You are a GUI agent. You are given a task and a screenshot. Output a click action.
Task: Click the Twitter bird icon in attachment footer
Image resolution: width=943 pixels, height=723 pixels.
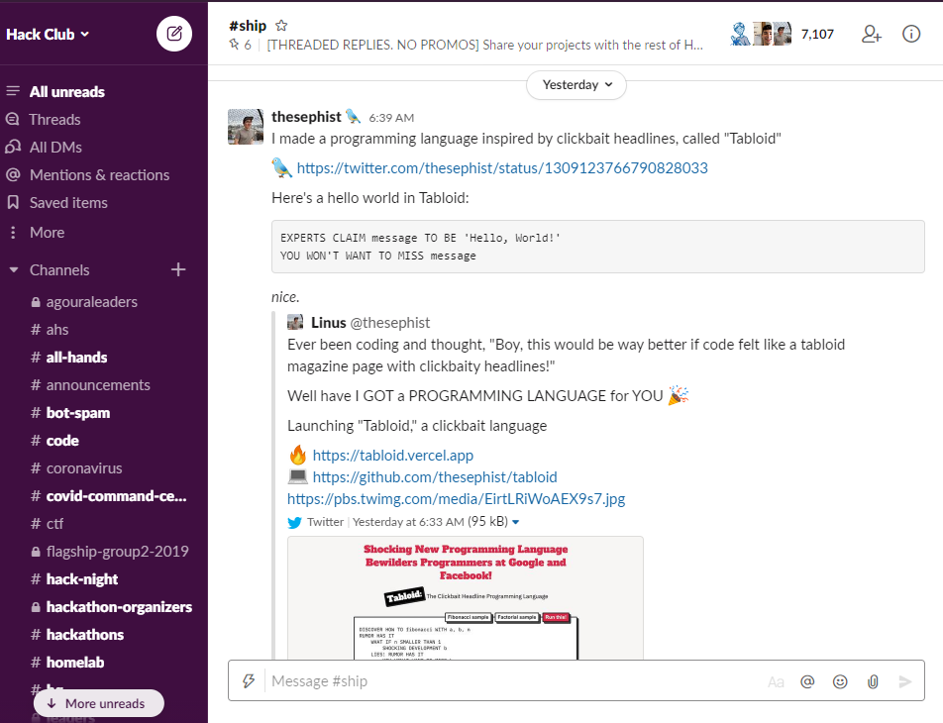pos(294,523)
